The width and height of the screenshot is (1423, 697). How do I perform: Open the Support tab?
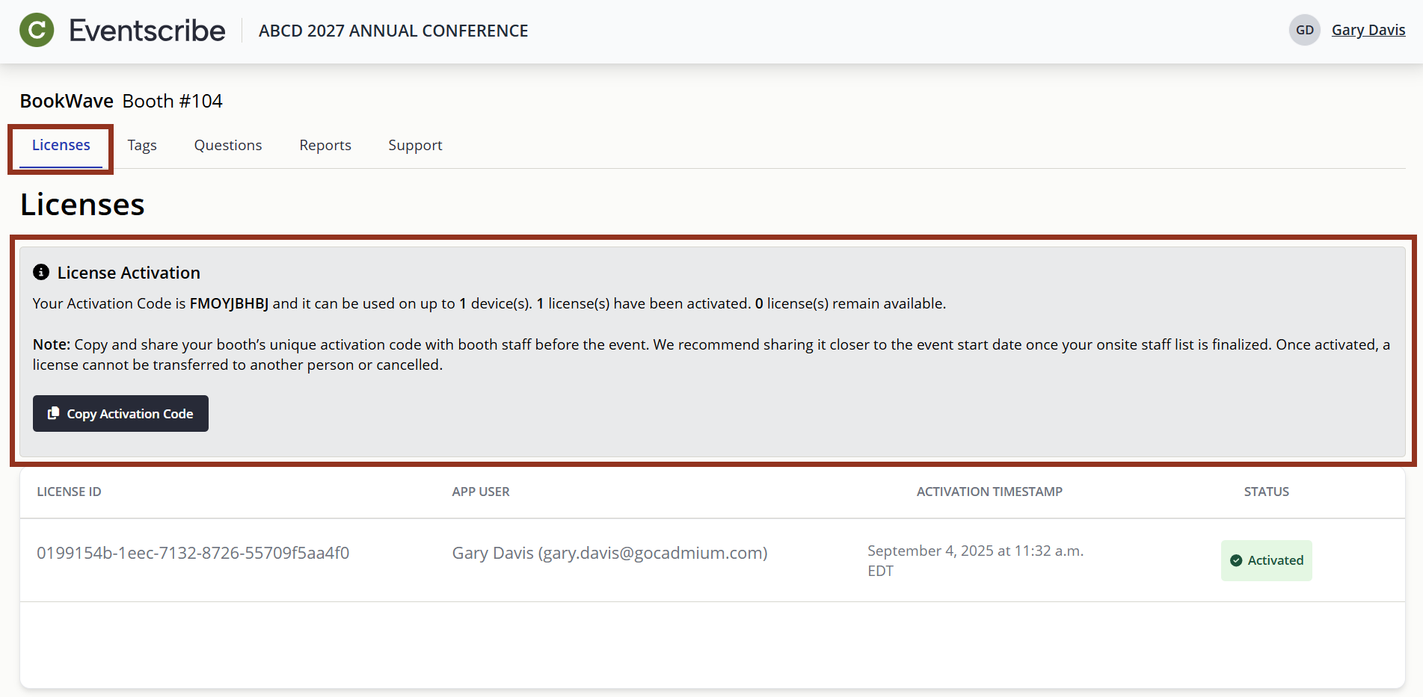point(415,145)
